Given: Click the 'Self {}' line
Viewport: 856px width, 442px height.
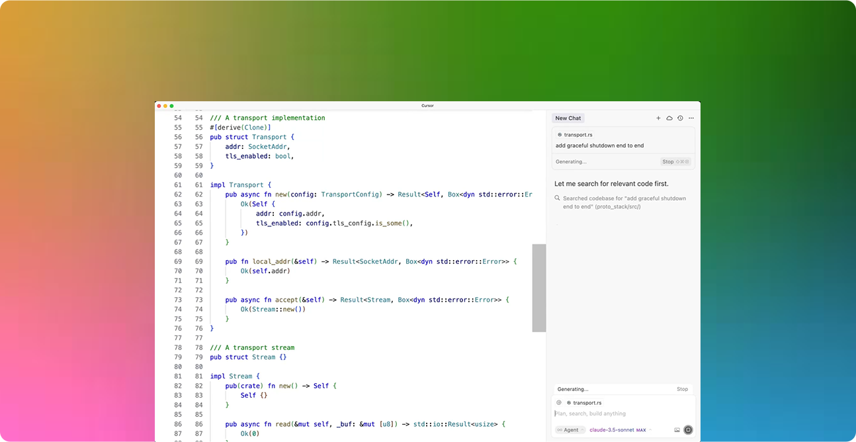Looking at the screenshot, I should tap(254, 396).
